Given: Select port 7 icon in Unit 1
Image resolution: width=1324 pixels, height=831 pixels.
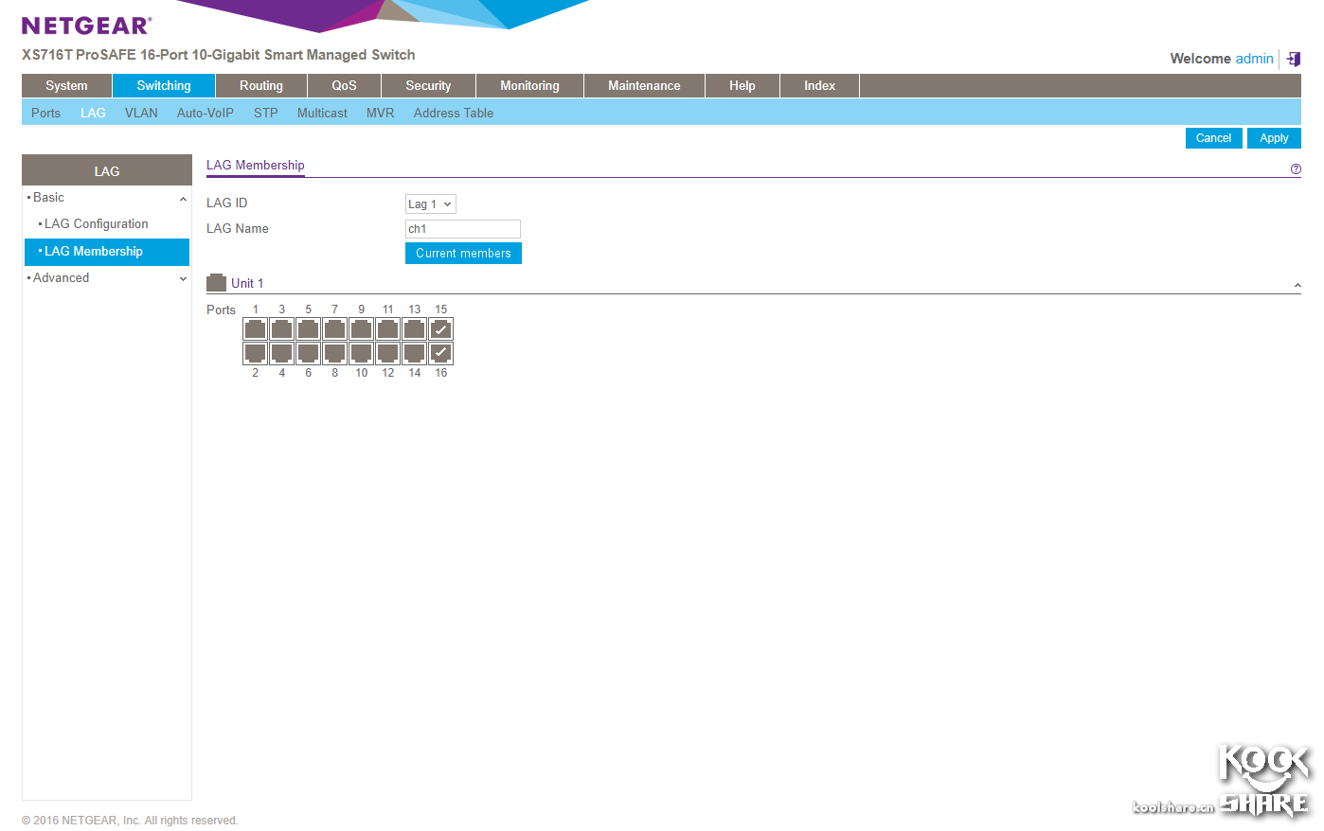Looking at the screenshot, I should (x=334, y=328).
